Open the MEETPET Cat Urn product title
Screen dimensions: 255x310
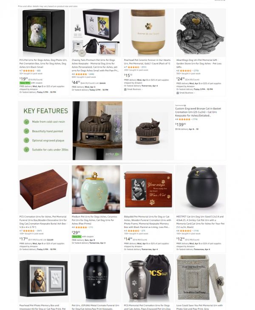[200, 222]
